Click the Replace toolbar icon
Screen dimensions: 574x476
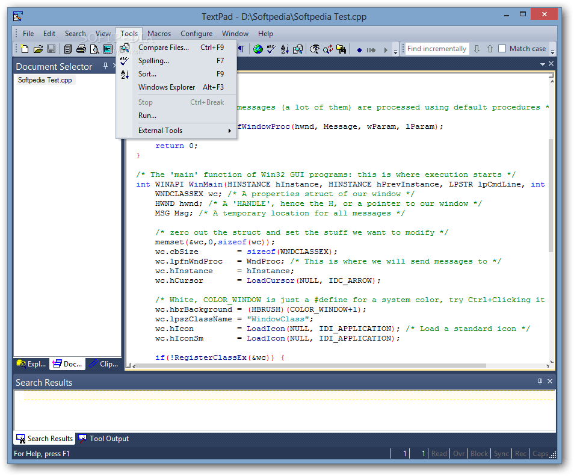(x=328, y=49)
